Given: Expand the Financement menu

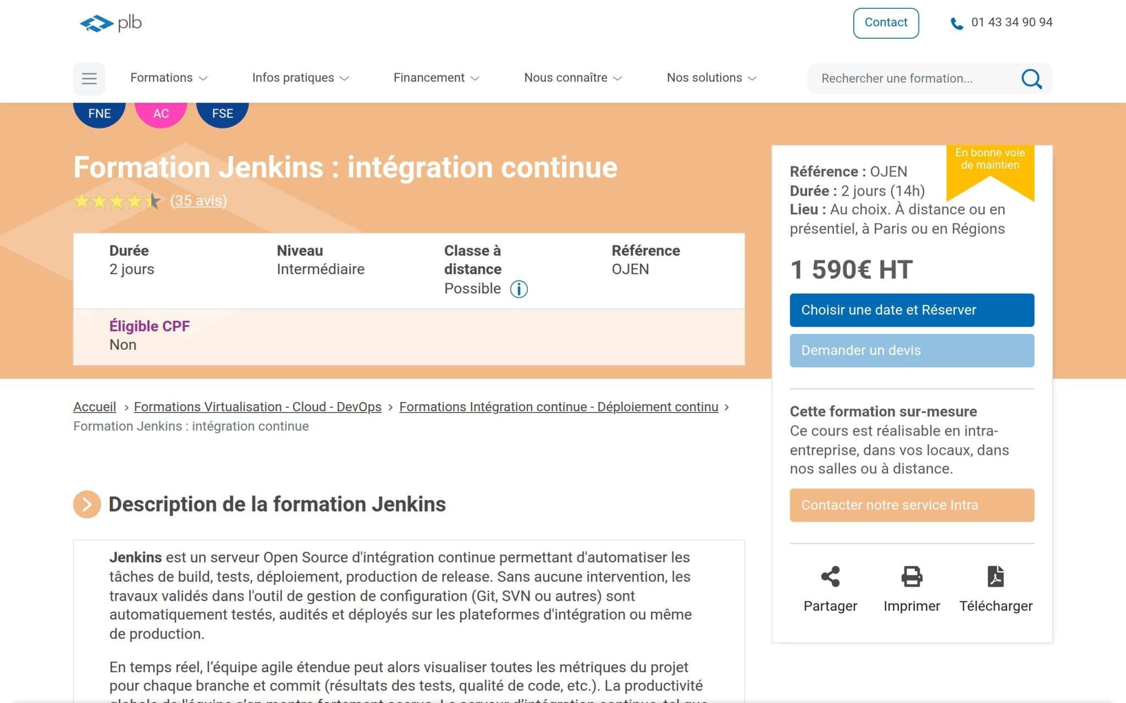Looking at the screenshot, I should tap(436, 78).
